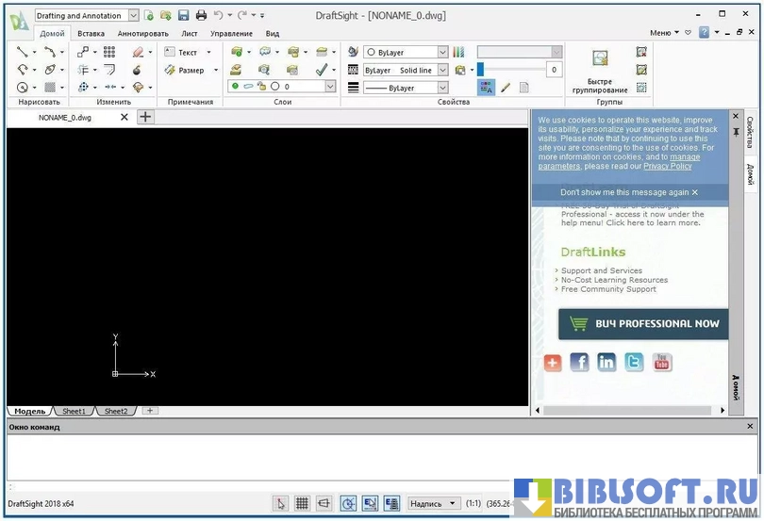Screen dimensions: 764x521
Task: Toggle the Snap button in status bar
Action: 280,504
